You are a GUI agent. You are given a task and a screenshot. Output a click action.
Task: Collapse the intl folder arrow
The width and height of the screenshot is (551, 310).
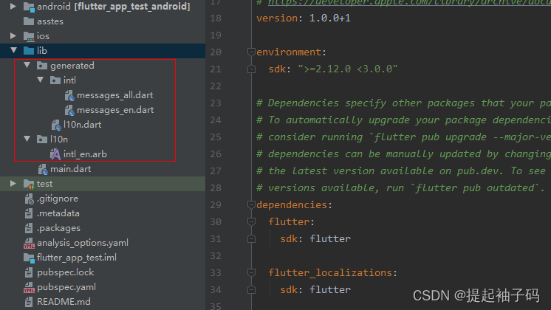click(x=41, y=80)
